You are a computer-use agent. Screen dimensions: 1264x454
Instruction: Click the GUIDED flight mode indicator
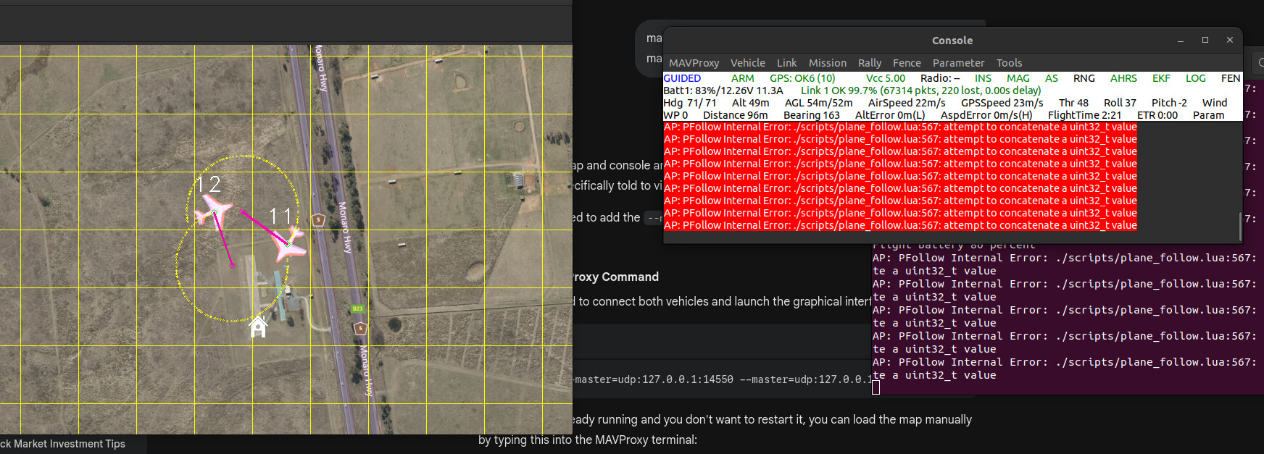click(682, 78)
